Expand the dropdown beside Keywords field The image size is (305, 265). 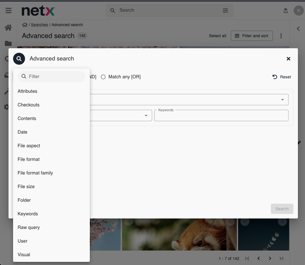click(x=146, y=115)
